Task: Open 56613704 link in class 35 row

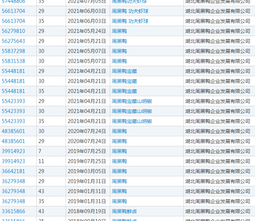Action: tap(14, 21)
